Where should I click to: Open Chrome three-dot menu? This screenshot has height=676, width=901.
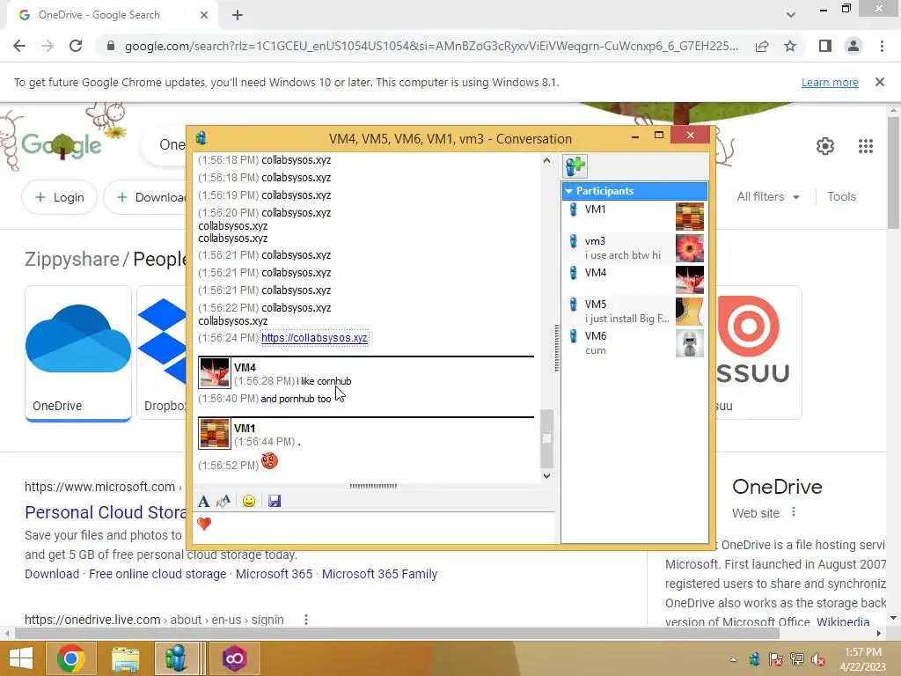(882, 46)
